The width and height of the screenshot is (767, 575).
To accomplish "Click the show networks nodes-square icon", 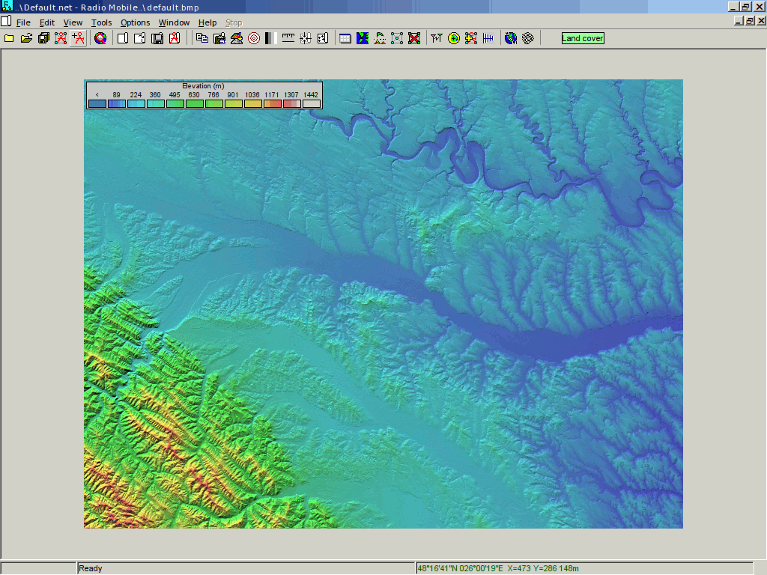I will pos(397,38).
